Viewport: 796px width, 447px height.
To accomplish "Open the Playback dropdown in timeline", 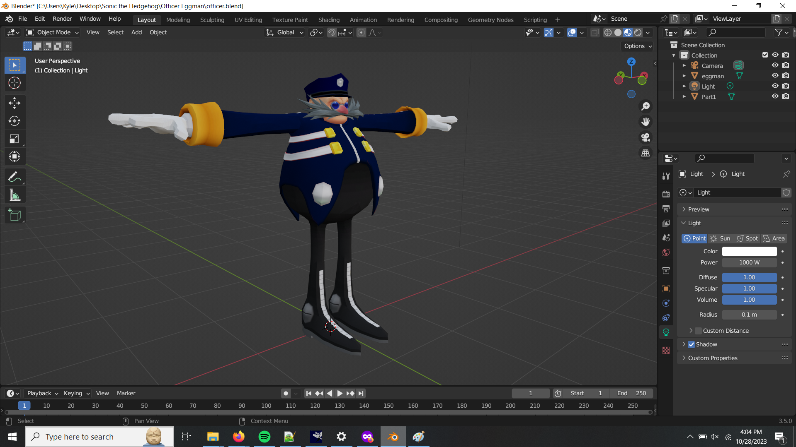I will pyautogui.click(x=42, y=393).
